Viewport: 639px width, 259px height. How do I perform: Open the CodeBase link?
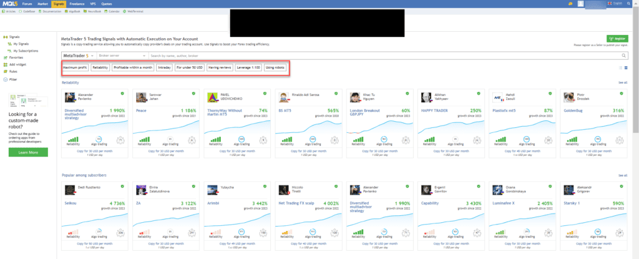point(27,11)
